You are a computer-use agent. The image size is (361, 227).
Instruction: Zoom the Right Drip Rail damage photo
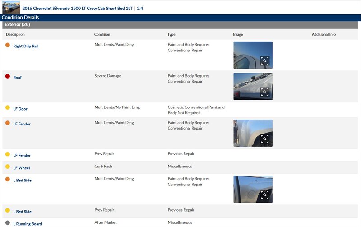pyautogui.click(x=264, y=61)
